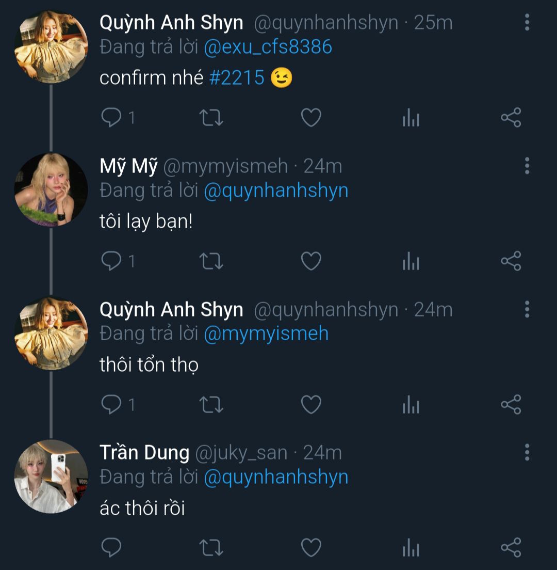Reply to Trần Dung's tweet

pyautogui.click(x=111, y=548)
